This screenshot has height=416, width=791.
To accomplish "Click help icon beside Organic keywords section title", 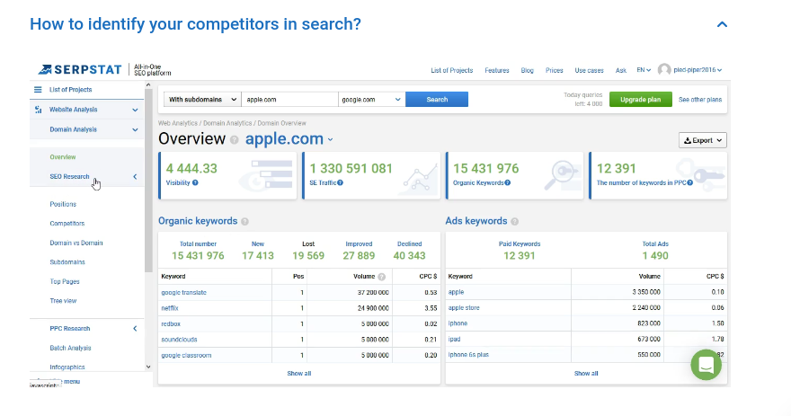I will [x=244, y=221].
